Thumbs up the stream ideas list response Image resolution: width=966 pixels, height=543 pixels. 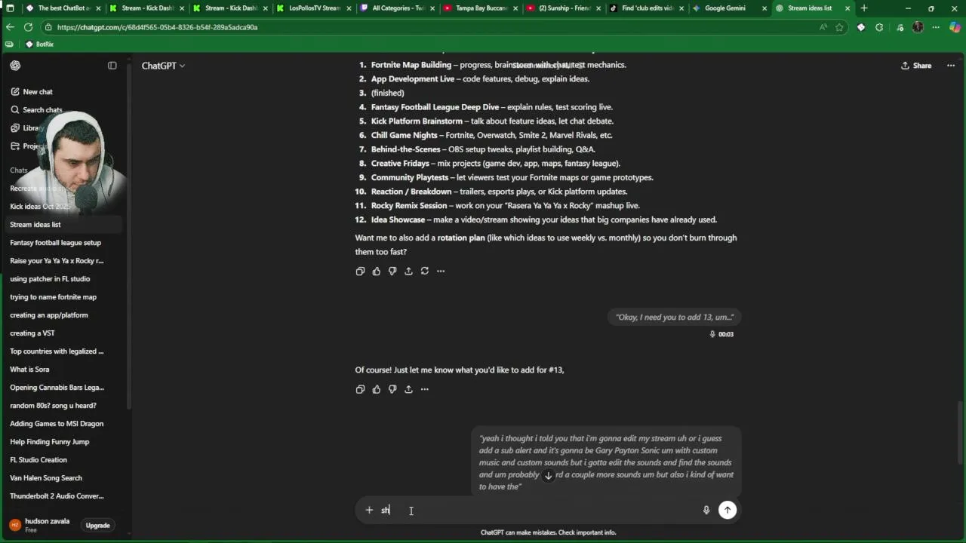click(x=377, y=271)
